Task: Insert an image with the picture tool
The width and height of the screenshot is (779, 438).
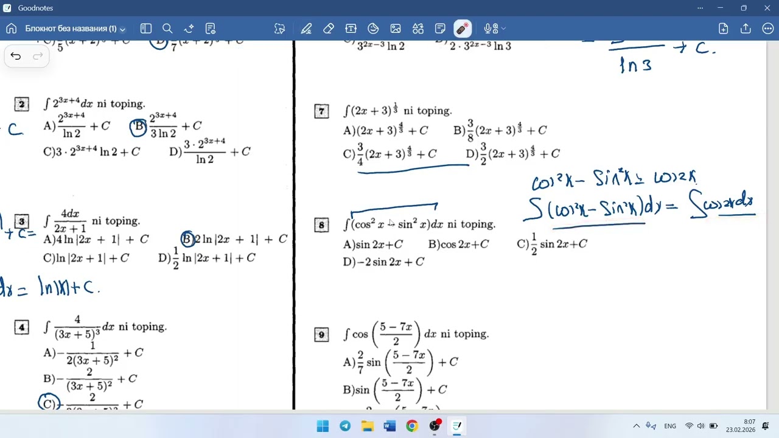Action: [x=396, y=29]
